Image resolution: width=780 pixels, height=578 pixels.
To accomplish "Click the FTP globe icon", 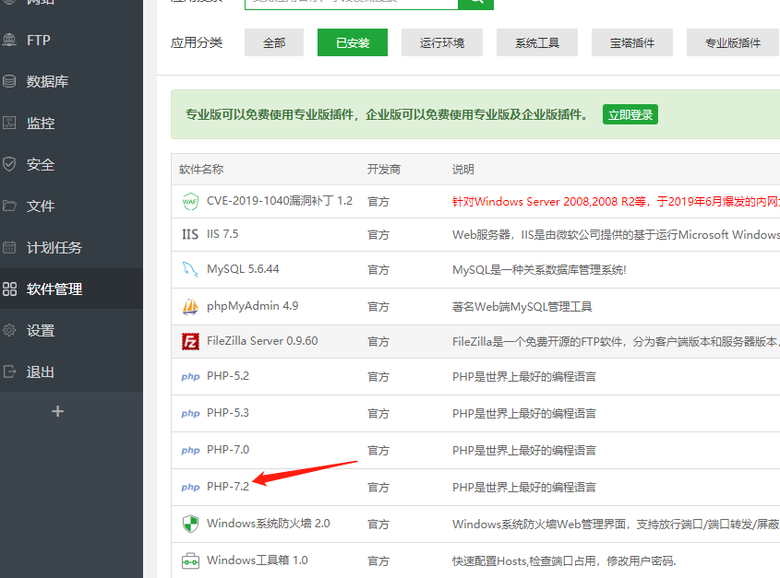I will tap(9, 40).
